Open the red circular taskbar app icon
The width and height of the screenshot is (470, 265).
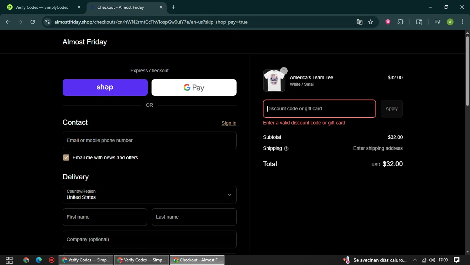(52, 260)
